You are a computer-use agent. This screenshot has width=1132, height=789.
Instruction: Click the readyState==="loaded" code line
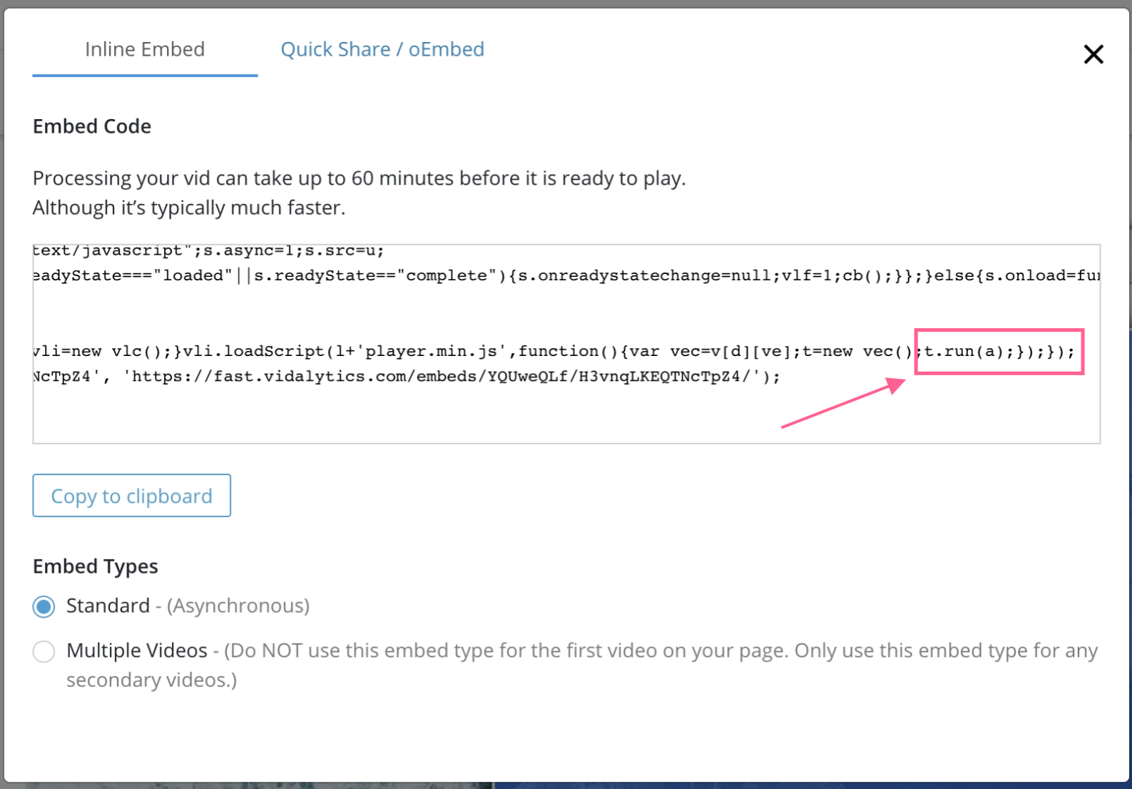click(x=566, y=275)
